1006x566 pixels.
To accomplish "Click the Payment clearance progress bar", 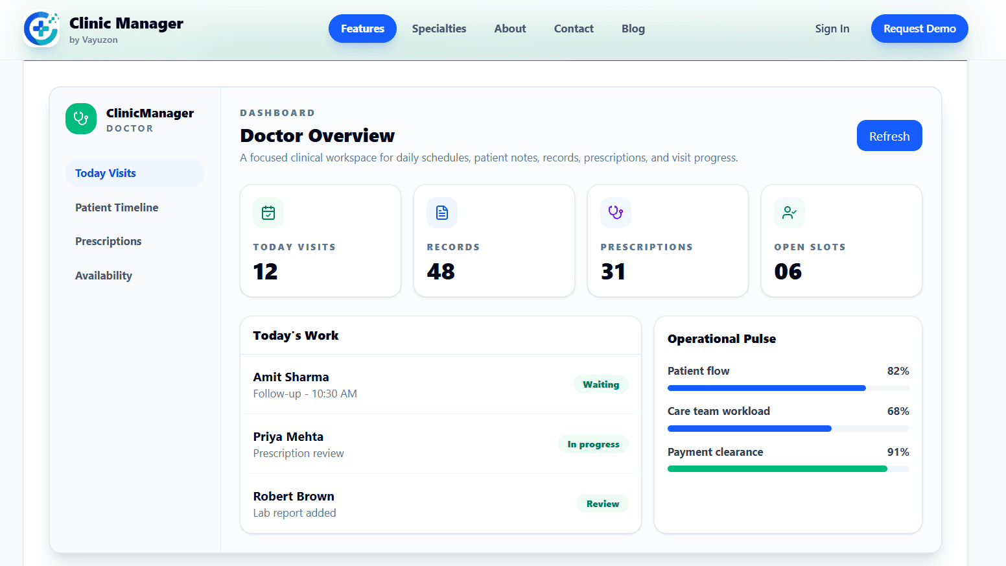I will 788,469.
